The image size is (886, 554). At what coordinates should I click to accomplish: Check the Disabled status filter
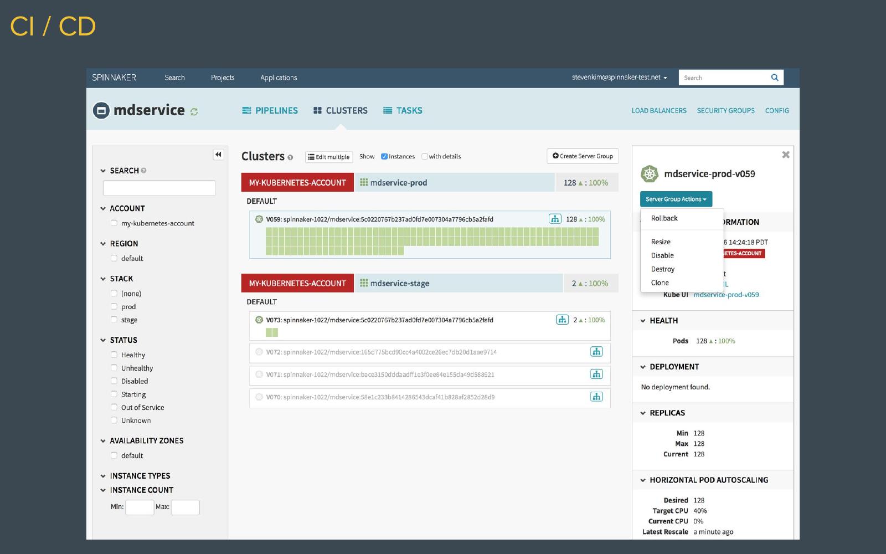click(x=114, y=381)
